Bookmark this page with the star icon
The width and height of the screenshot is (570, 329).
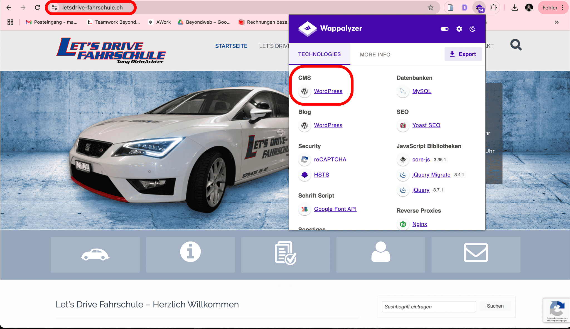[431, 8]
